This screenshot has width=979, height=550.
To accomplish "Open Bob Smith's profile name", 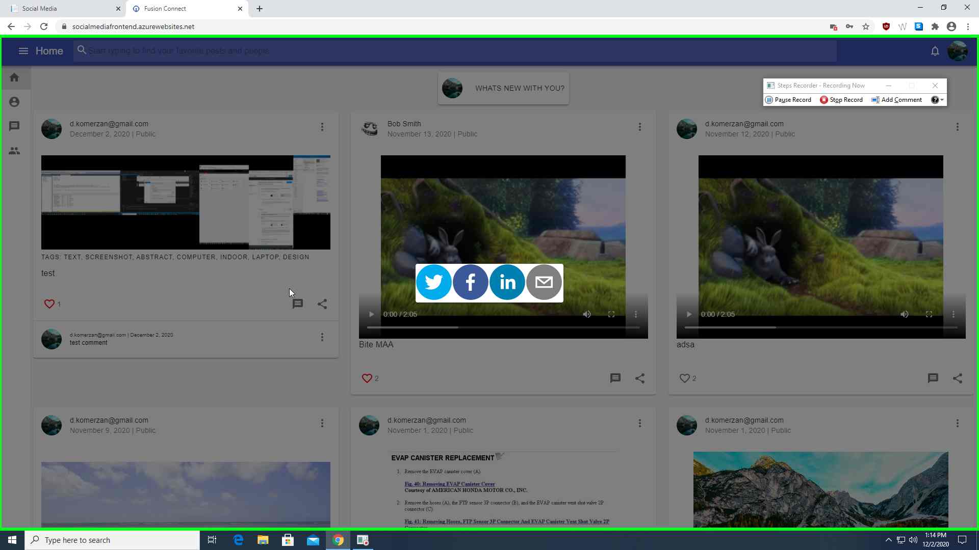I will (x=404, y=124).
